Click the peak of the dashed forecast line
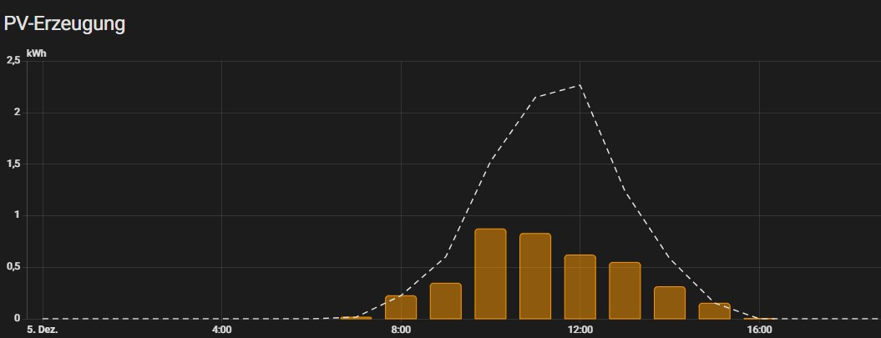This screenshot has width=881, height=338. tap(579, 85)
